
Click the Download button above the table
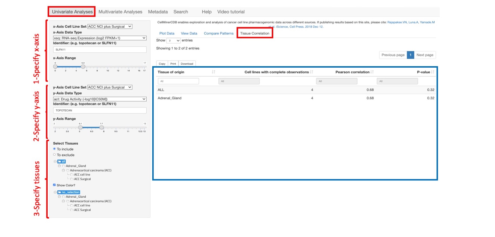tap(187, 64)
